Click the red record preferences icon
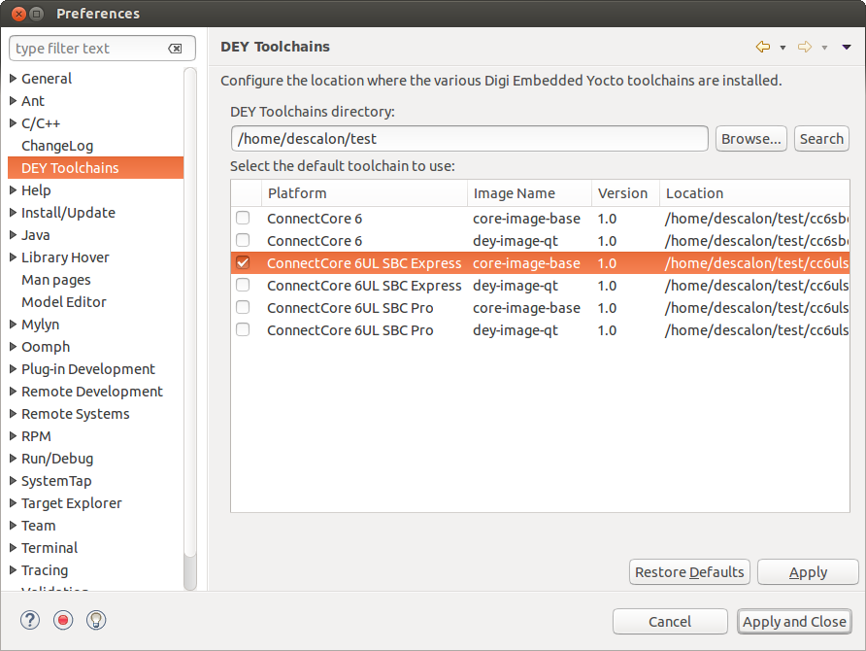This screenshot has width=866, height=651. (63, 620)
